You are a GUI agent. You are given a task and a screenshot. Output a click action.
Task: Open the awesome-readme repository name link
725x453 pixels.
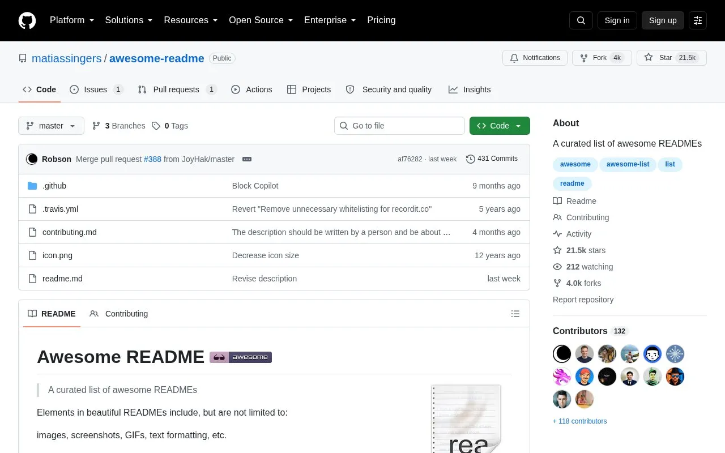coord(157,58)
